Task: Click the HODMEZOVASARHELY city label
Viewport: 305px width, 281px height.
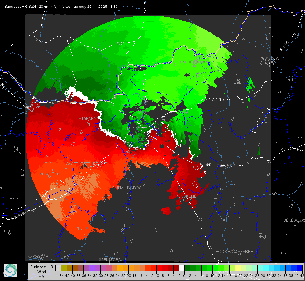Action: coord(236,252)
